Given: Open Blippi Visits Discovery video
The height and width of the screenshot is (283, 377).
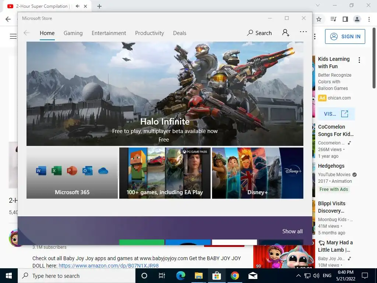Looking at the screenshot, I should [x=332, y=207].
